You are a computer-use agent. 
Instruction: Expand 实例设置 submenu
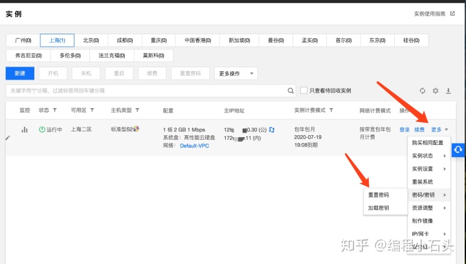tap(429, 169)
